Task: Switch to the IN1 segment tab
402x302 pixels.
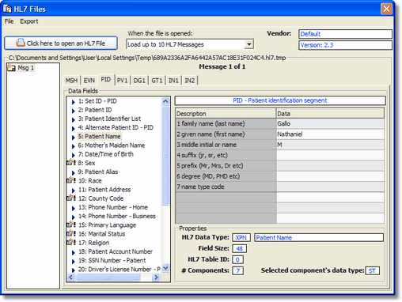Action: click(x=173, y=81)
